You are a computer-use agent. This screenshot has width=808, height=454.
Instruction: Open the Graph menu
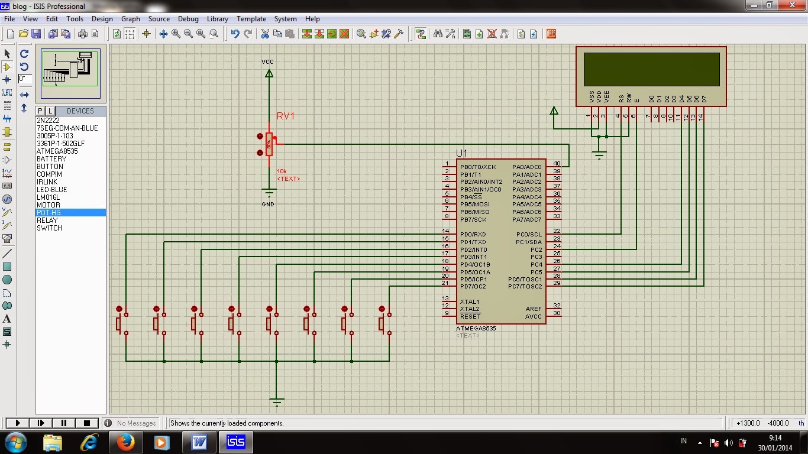(130, 18)
